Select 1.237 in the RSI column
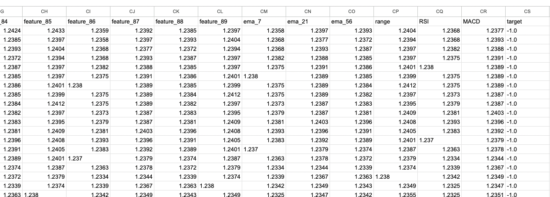 440,140
